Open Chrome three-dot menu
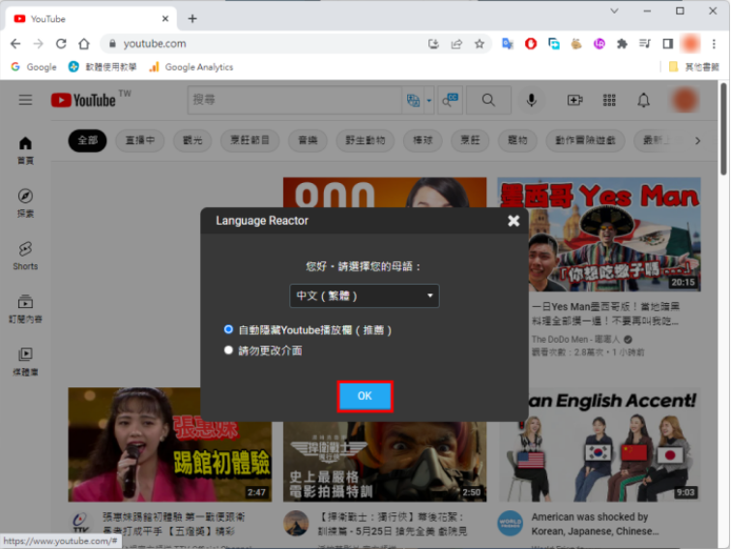The width and height of the screenshot is (732, 549). click(714, 44)
